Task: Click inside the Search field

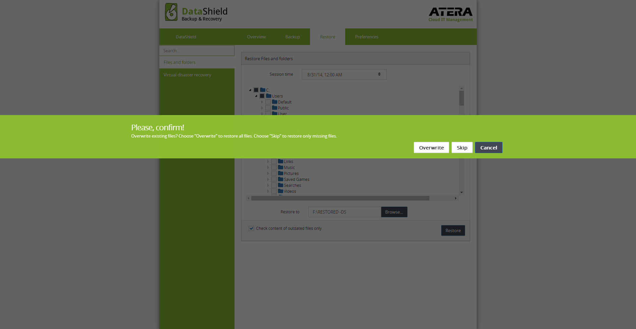Action: tap(197, 51)
